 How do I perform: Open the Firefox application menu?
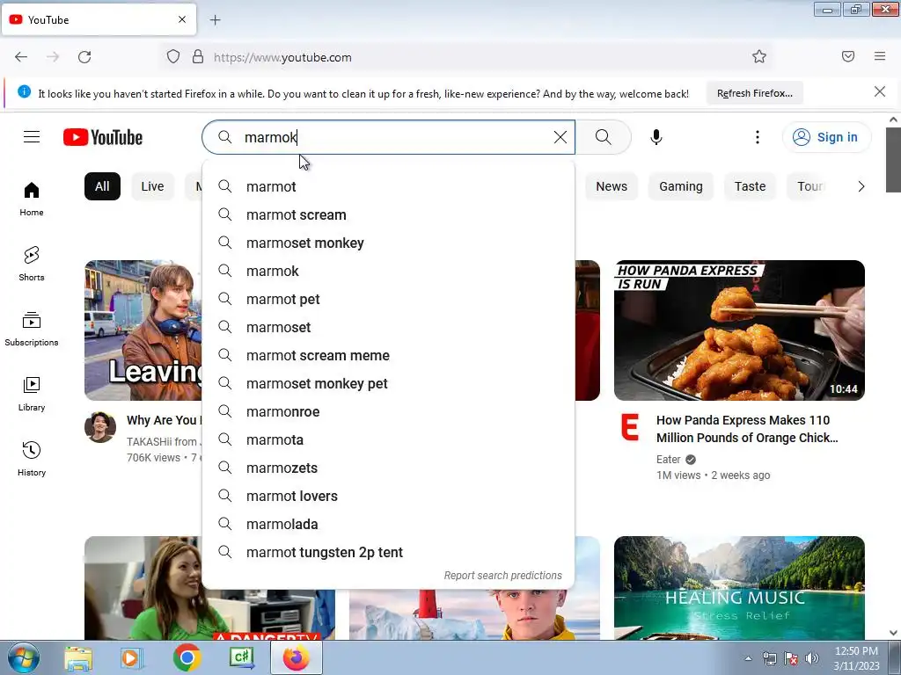point(880,56)
